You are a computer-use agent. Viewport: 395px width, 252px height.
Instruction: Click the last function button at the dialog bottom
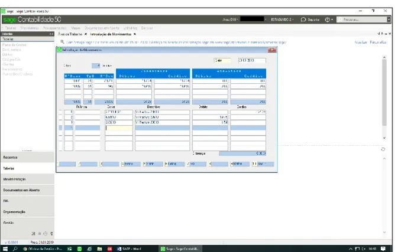[x=263, y=163]
